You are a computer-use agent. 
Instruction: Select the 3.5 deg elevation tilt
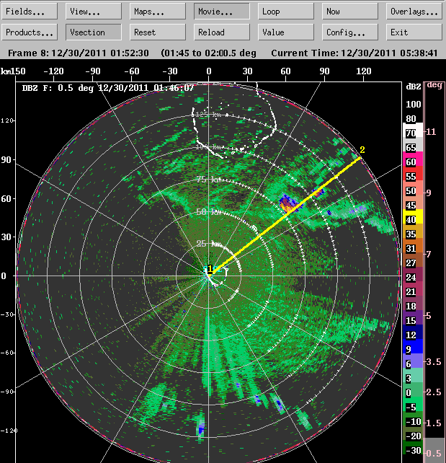[x=434, y=361]
